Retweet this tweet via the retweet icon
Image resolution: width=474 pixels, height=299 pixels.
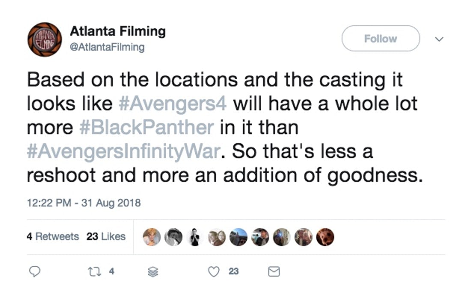point(93,271)
